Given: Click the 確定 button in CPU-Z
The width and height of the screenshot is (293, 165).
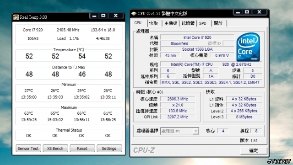Looking at the screenshot, I should [254, 151].
